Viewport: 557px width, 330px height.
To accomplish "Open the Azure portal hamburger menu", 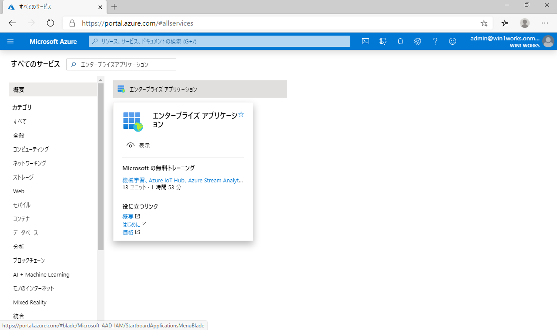I will pyautogui.click(x=10, y=41).
